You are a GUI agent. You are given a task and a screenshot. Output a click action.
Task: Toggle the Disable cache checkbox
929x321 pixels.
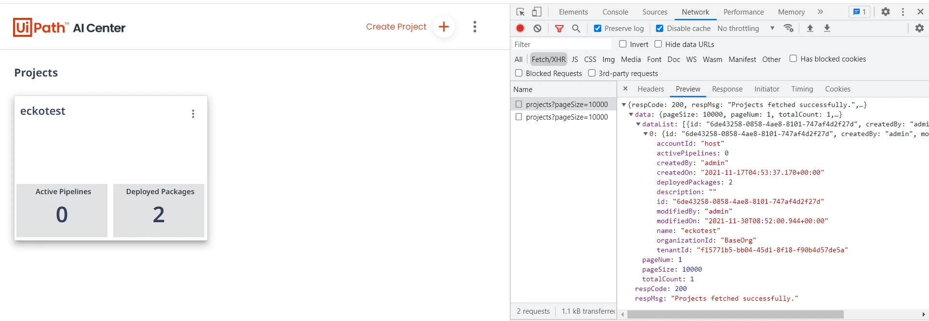(659, 29)
